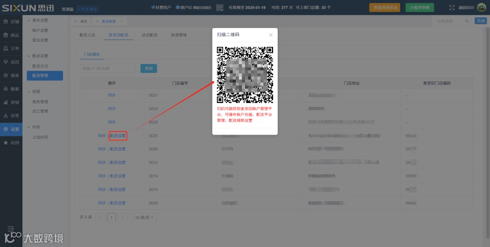
Task: Select highlighted 配送管理 menu item
Action: pyautogui.click(x=44, y=76)
